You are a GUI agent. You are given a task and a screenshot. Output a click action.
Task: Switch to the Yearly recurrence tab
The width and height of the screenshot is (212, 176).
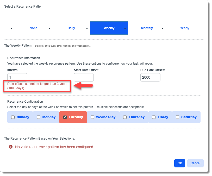[185, 28]
